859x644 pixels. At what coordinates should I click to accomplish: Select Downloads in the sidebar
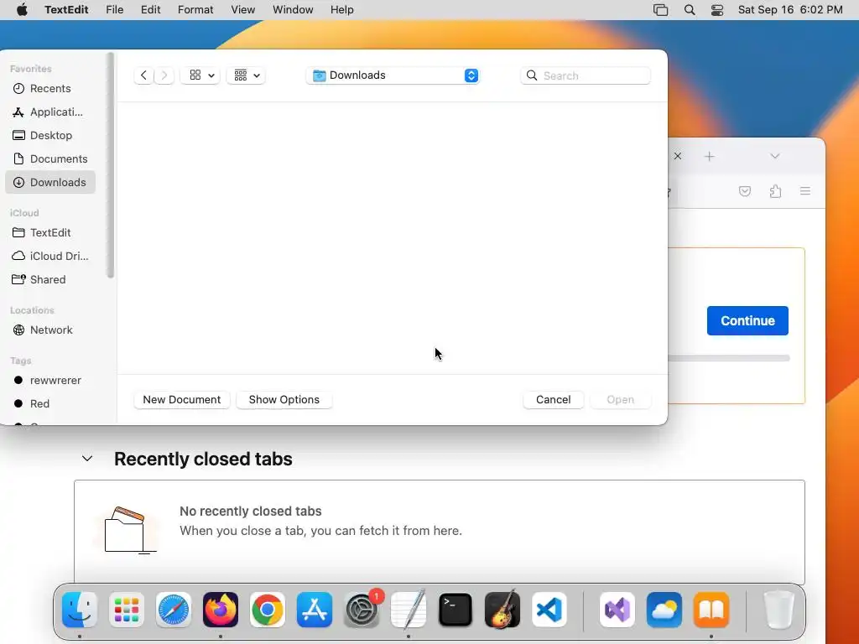point(49,182)
